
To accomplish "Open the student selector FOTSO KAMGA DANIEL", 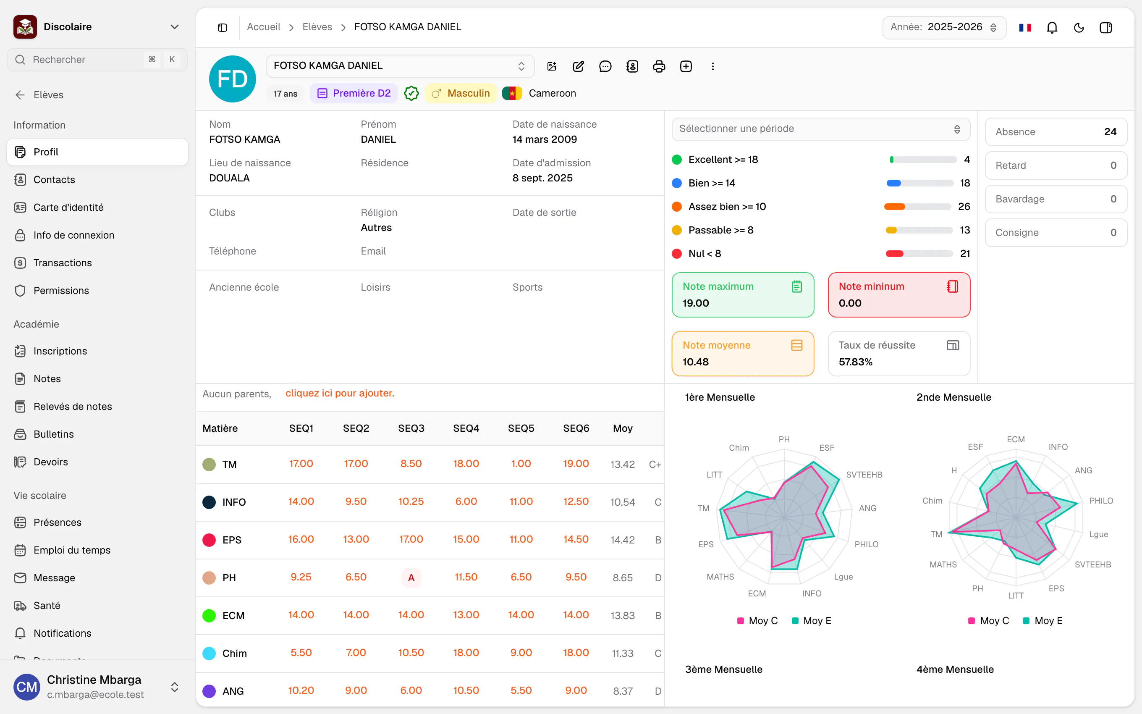I will click(400, 66).
